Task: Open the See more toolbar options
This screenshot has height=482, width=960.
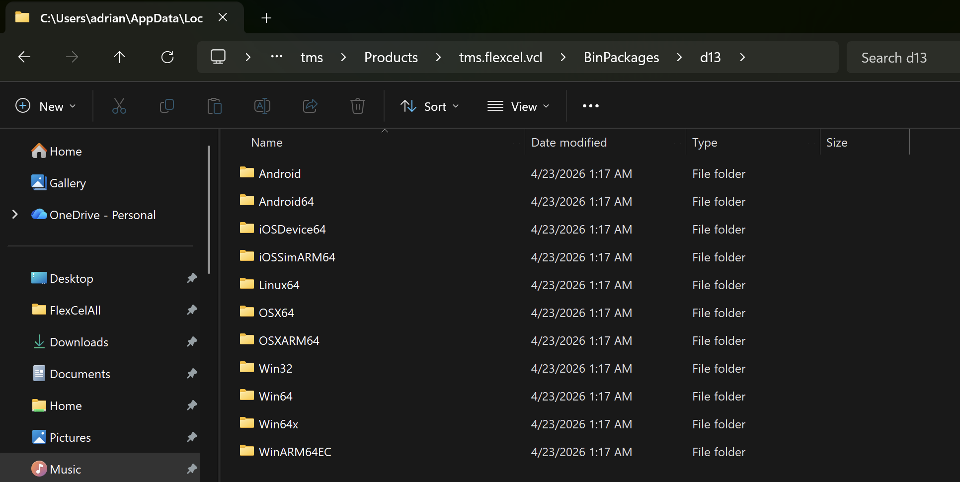Action: 590,106
